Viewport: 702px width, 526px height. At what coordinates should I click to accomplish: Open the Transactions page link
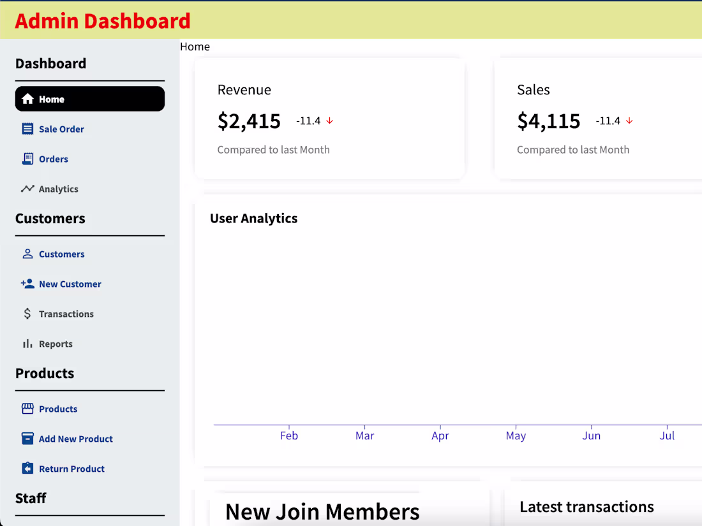(66, 314)
